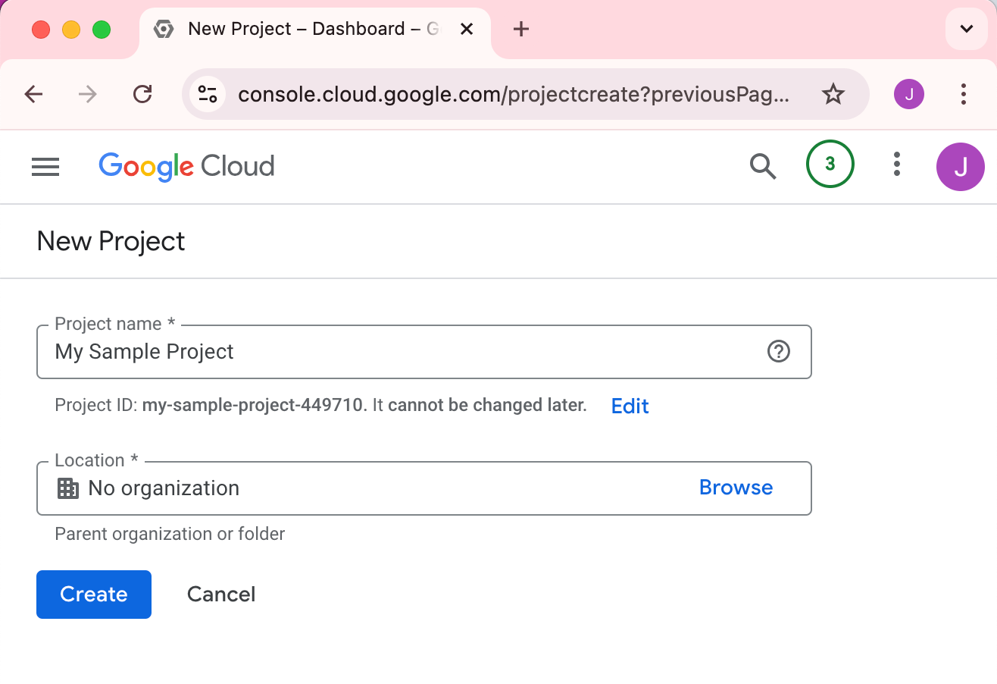Click into the Project name input field

[424, 352]
